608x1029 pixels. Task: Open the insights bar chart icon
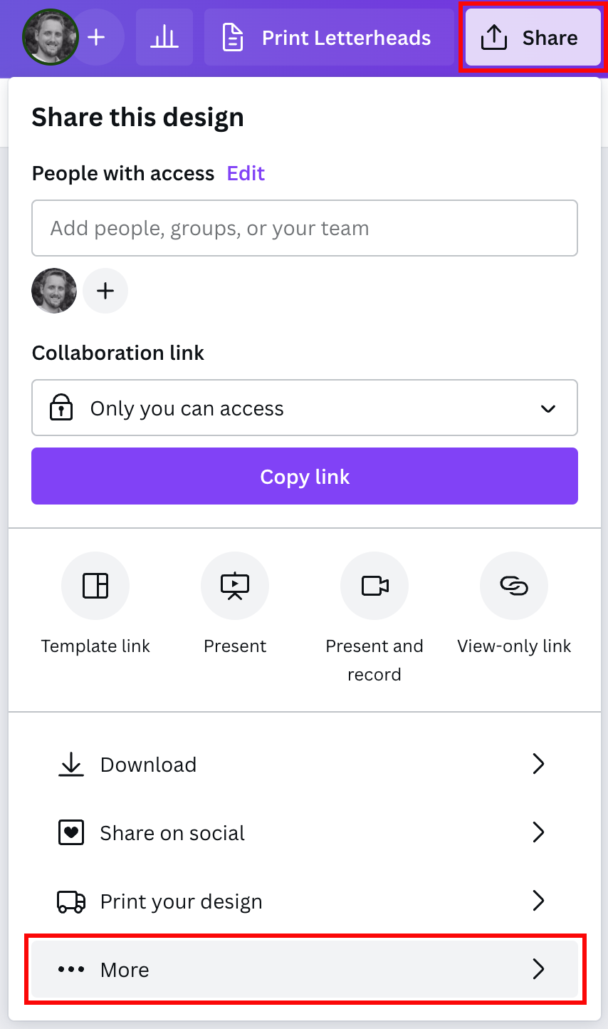point(164,37)
